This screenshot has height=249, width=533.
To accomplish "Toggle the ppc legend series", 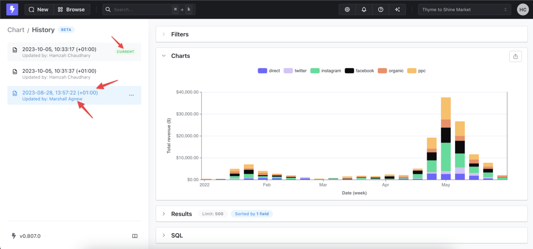I will point(417,71).
